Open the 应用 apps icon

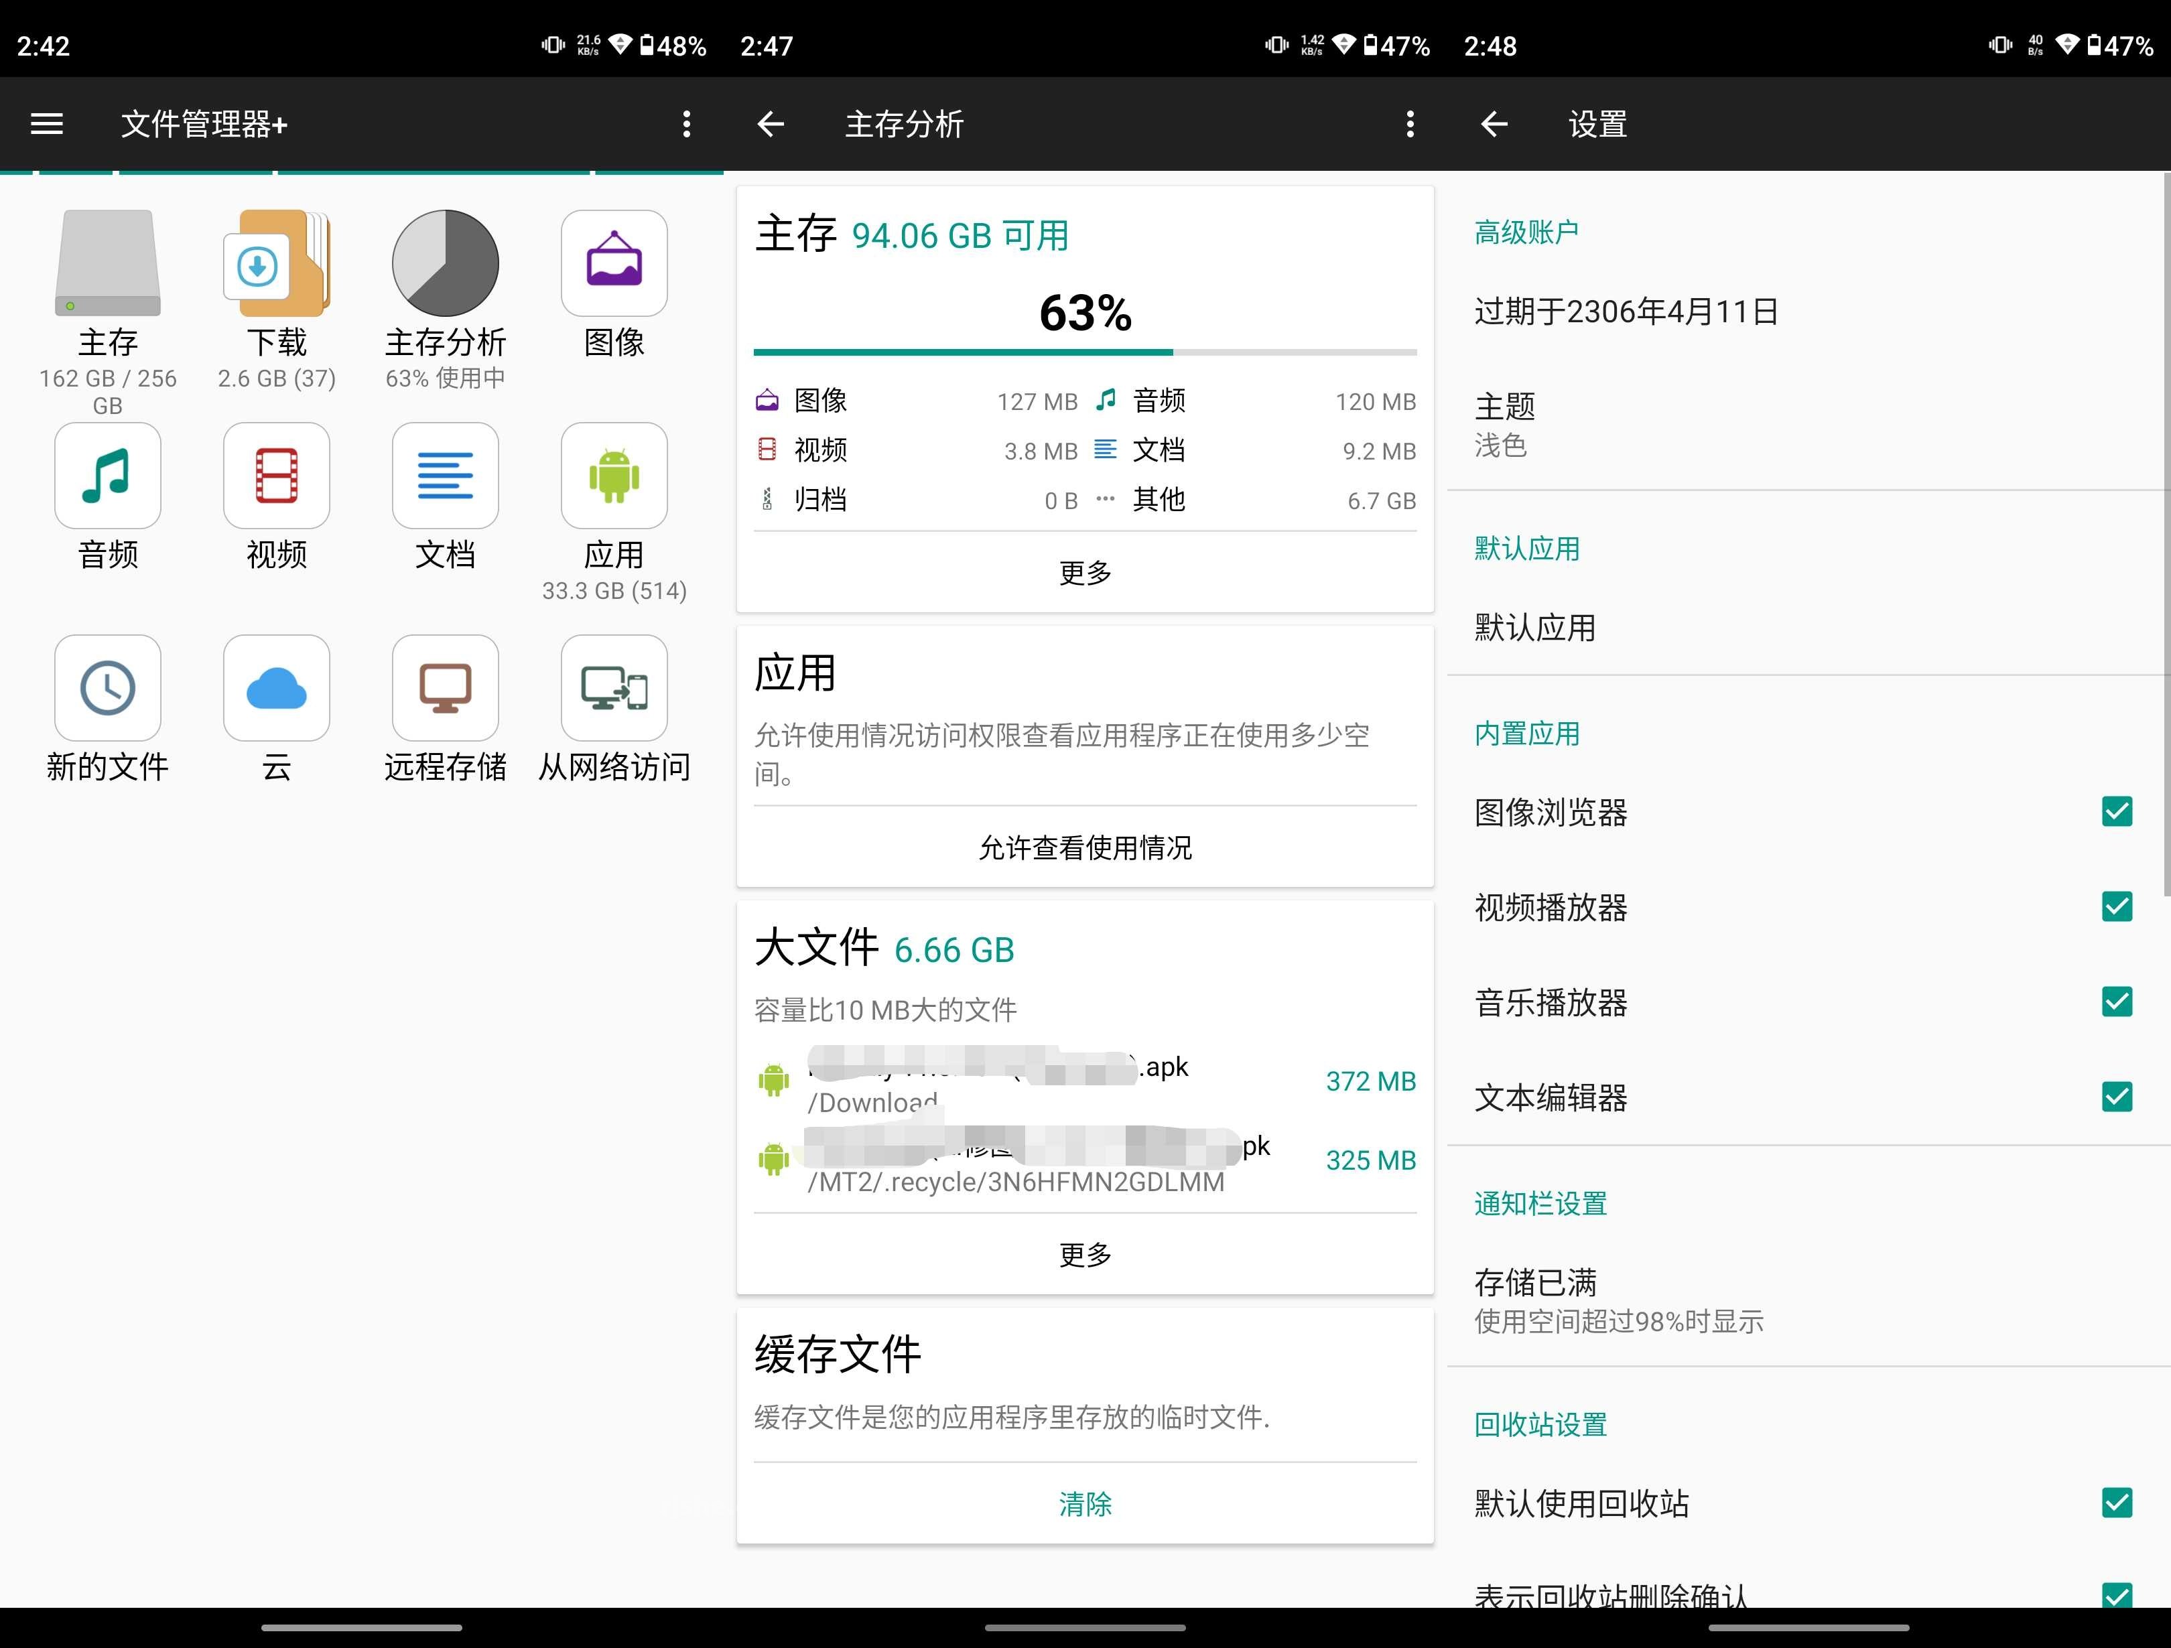[613, 476]
